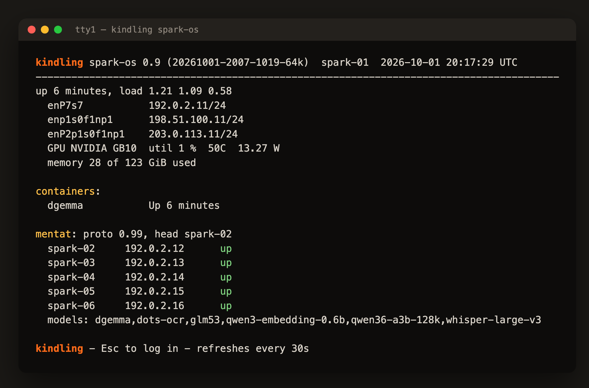Click node name 'spark-05'
Image resolution: width=589 pixels, height=388 pixels.
[71, 291]
